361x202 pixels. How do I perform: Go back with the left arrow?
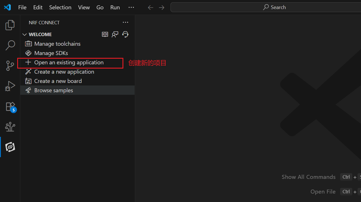point(151,8)
